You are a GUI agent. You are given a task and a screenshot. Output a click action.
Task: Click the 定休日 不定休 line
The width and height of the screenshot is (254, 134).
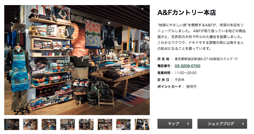(171, 80)
